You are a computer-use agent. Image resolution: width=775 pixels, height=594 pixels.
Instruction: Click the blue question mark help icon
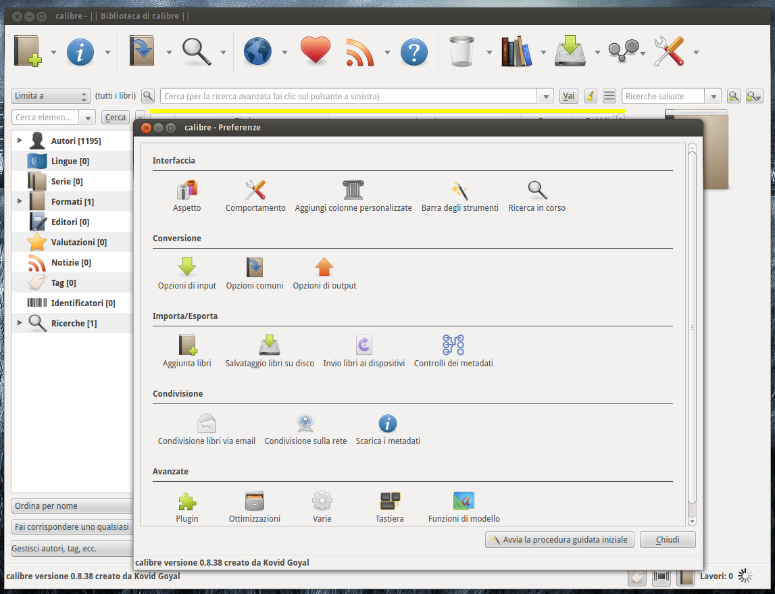pos(414,52)
